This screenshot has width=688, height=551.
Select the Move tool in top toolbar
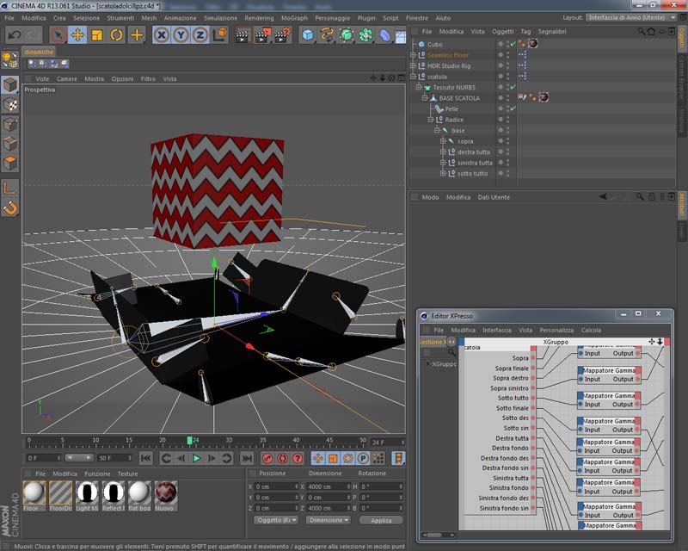point(77,35)
